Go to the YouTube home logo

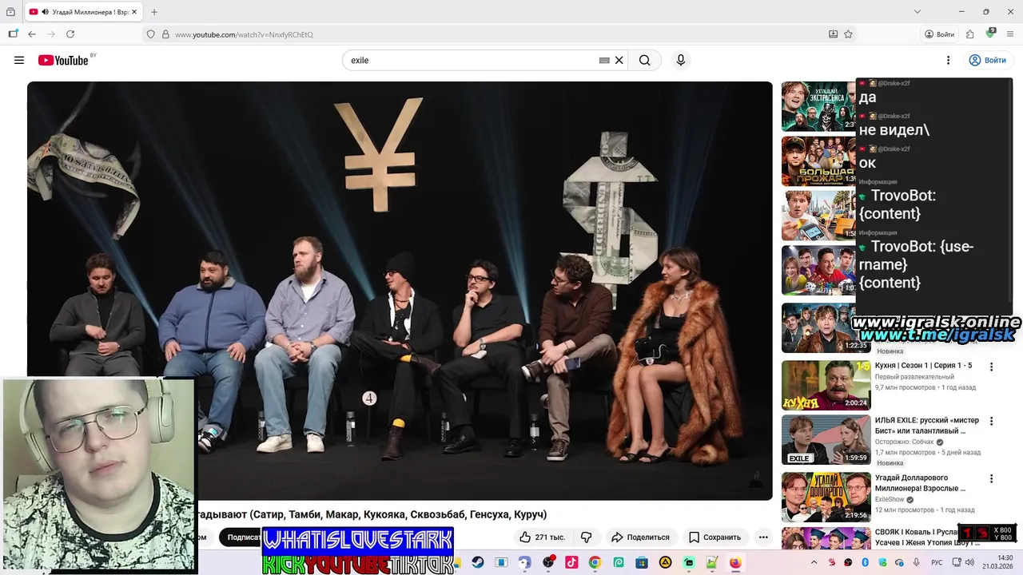pos(63,60)
